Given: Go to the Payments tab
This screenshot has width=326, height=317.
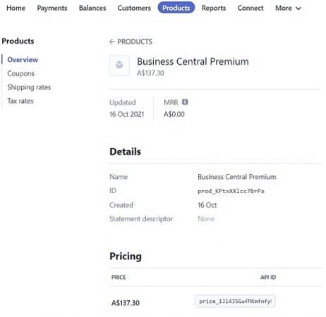Looking at the screenshot, I should (x=52, y=8).
